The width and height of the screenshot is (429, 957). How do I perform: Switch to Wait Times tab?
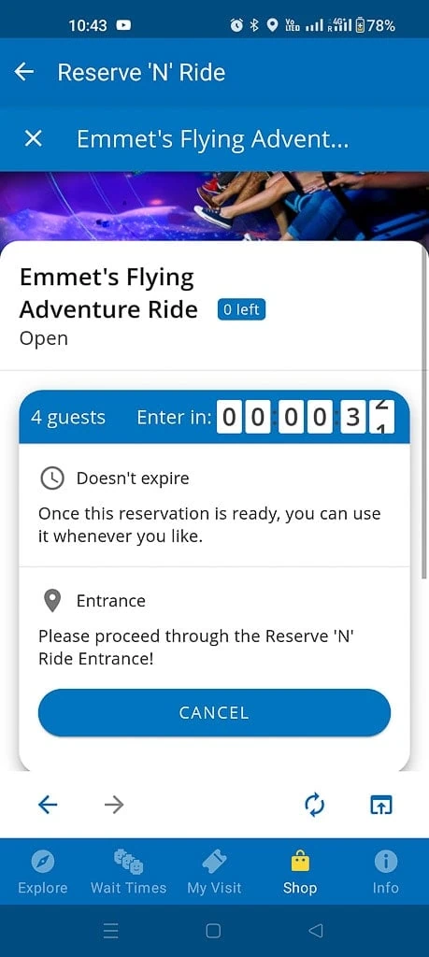pos(128,873)
